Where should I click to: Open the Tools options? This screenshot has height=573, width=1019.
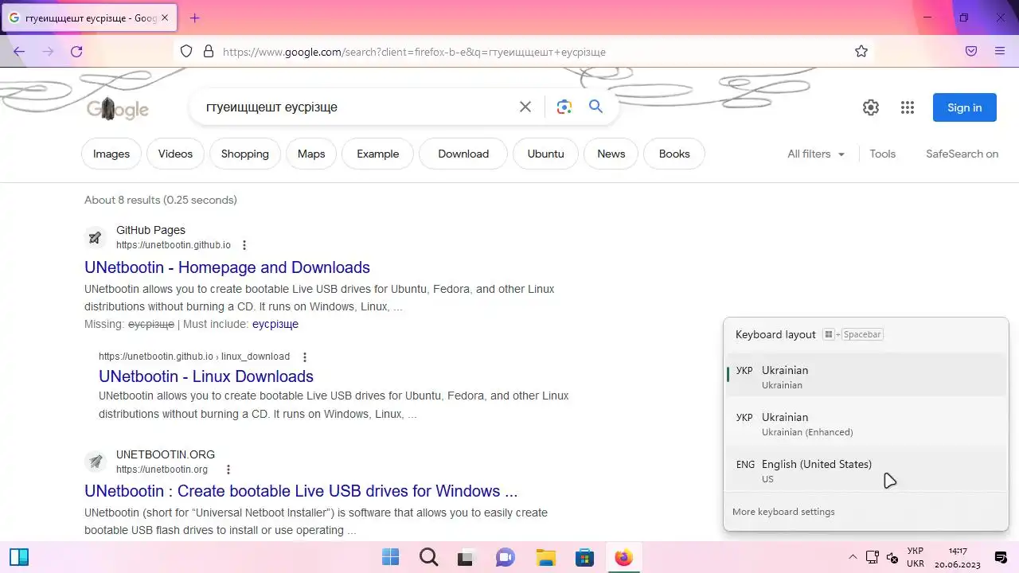pos(882,154)
